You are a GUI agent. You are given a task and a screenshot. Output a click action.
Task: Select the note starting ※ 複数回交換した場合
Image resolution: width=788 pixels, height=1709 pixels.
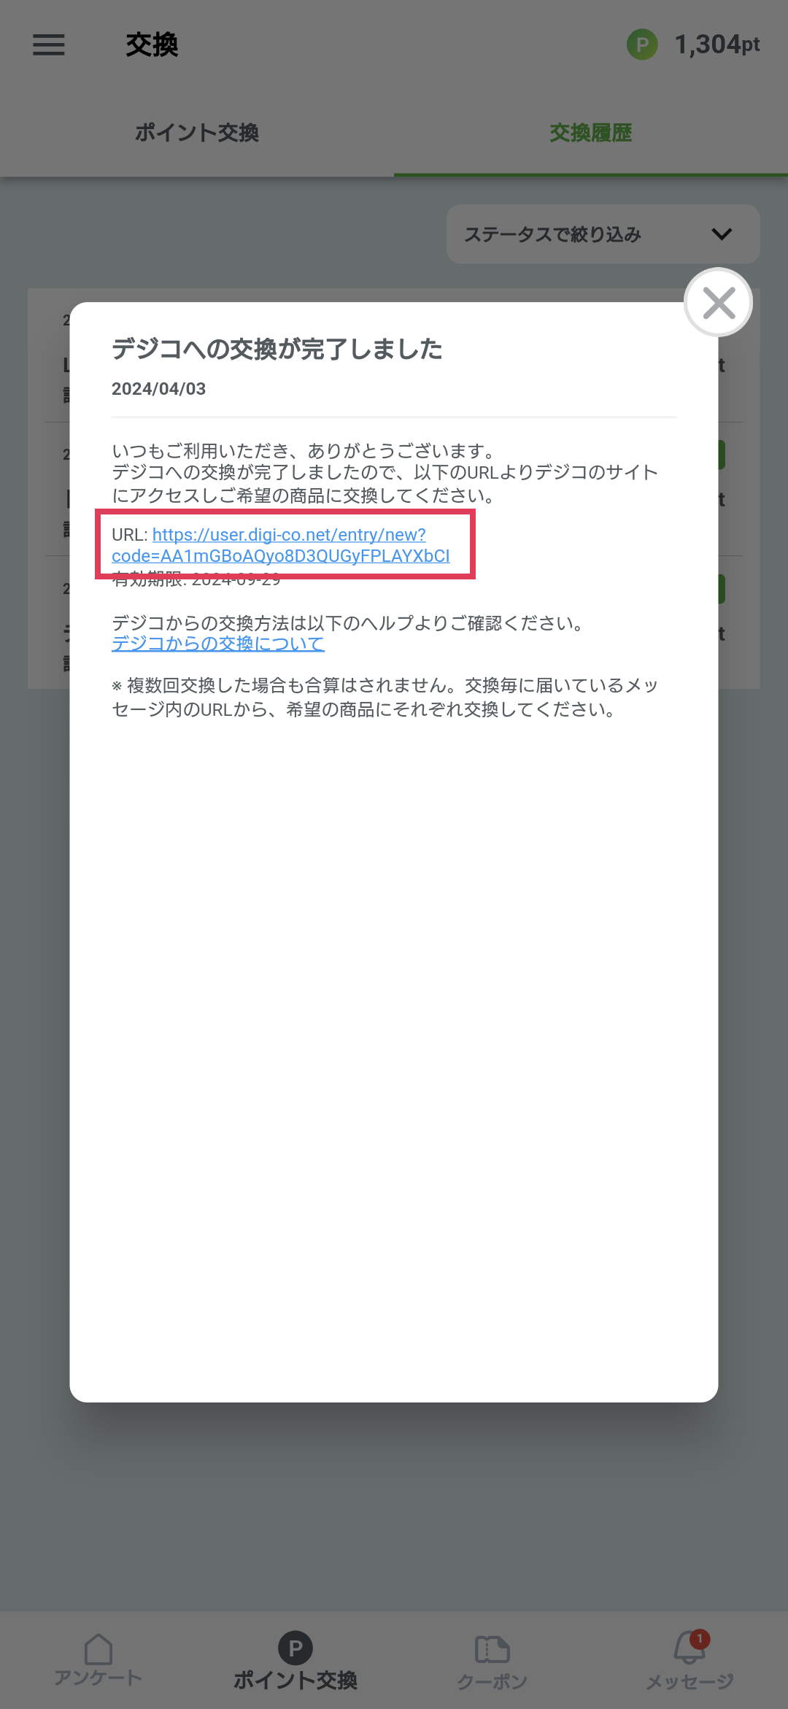coord(385,697)
